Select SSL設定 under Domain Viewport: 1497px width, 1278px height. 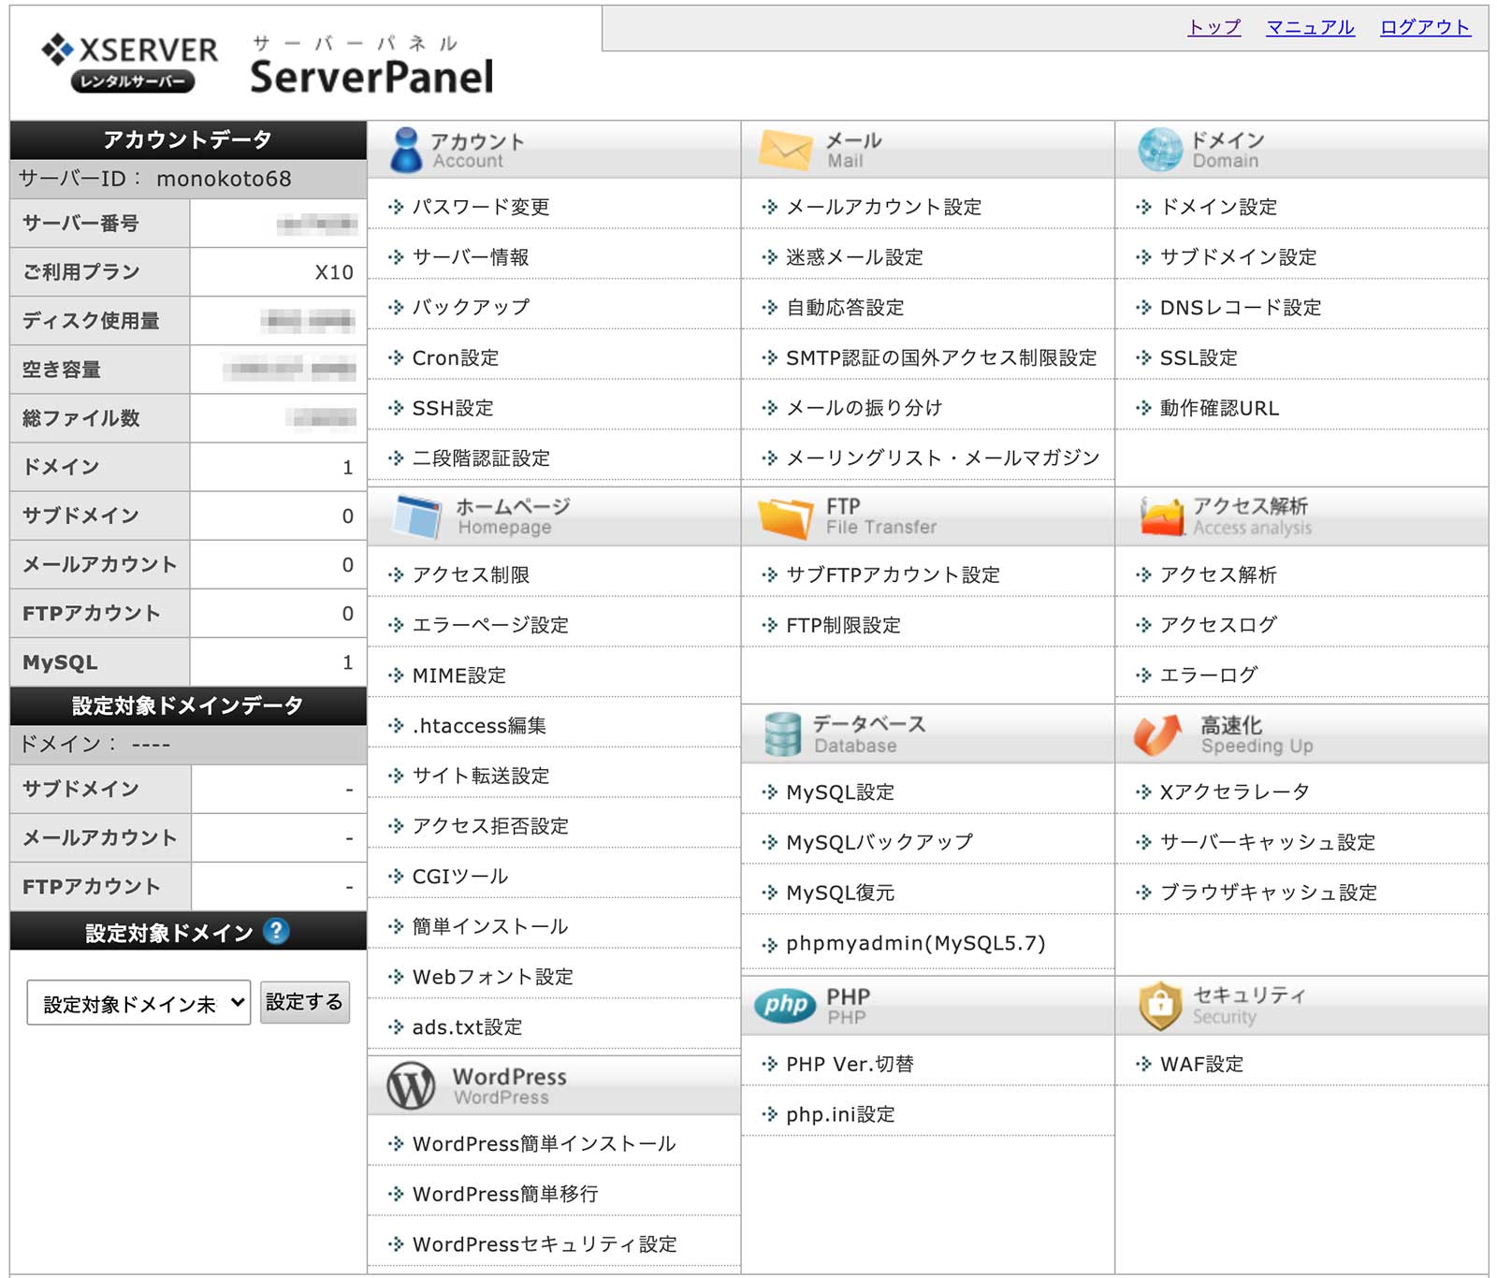[1198, 357]
